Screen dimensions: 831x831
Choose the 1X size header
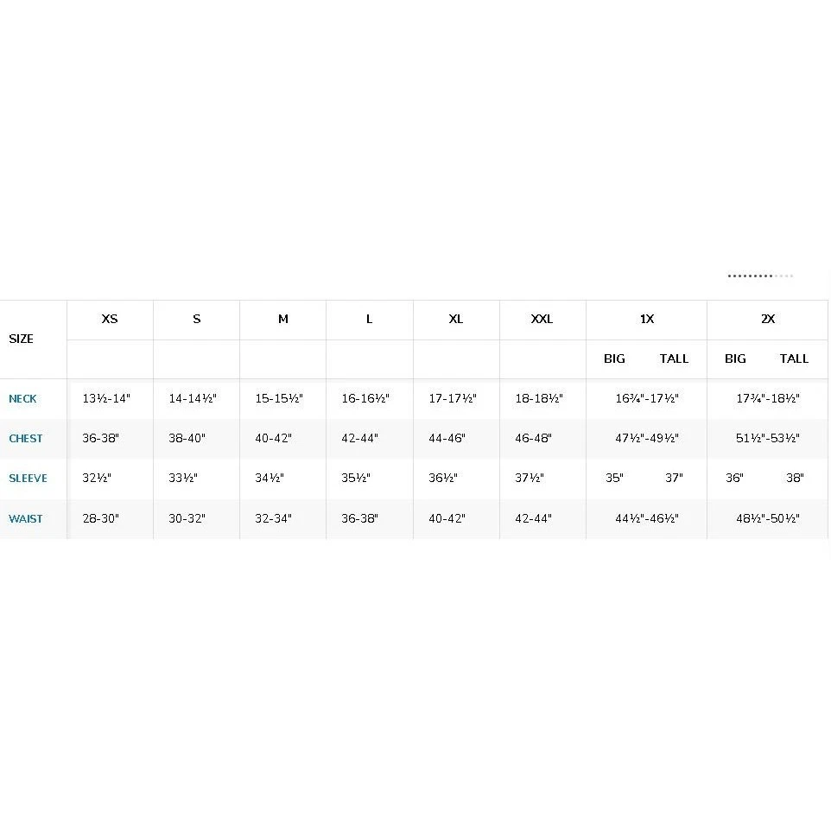point(647,320)
